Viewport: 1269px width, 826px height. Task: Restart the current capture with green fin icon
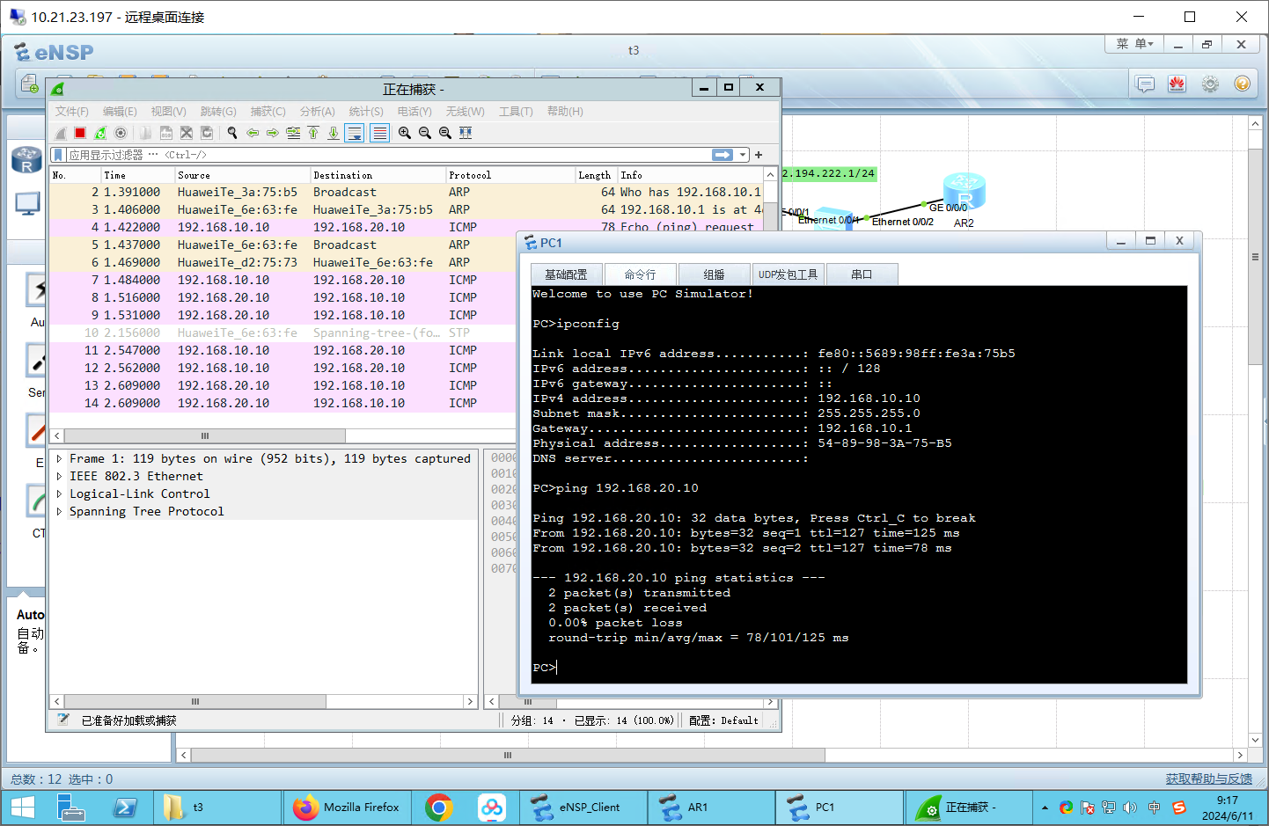pos(100,133)
